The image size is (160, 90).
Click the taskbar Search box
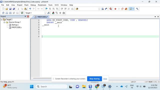click(51, 86)
